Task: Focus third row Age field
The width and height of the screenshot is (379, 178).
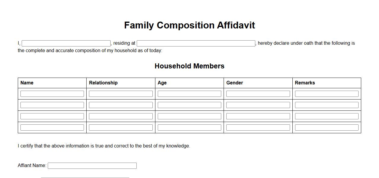Action: point(189,116)
